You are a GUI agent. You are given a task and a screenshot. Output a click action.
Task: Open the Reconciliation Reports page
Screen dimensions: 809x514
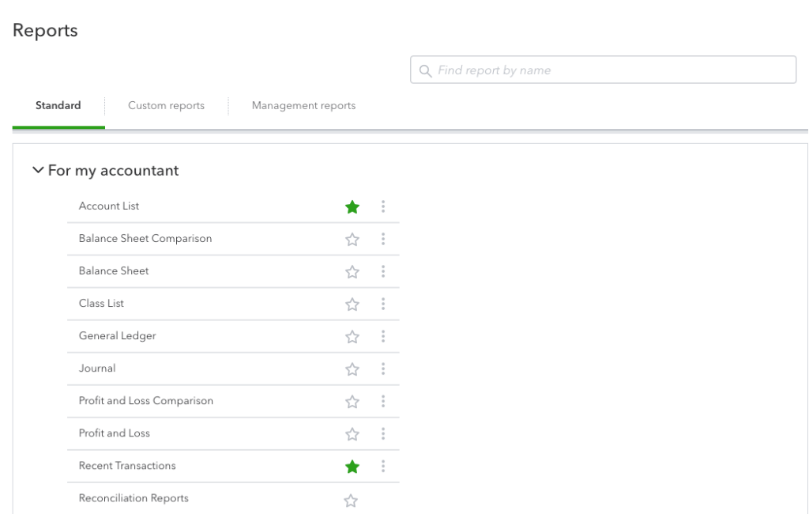click(133, 497)
